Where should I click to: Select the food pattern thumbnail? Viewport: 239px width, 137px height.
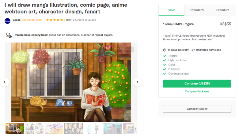(x=74, y=128)
